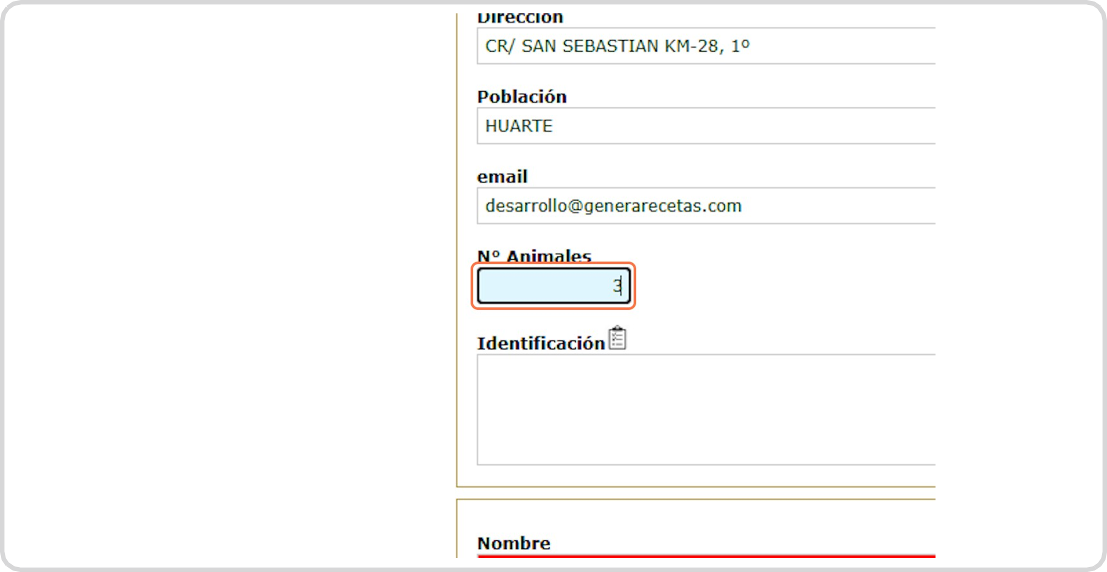Click the Población label text
The image size is (1107, 572).
[x=521, y=97]
